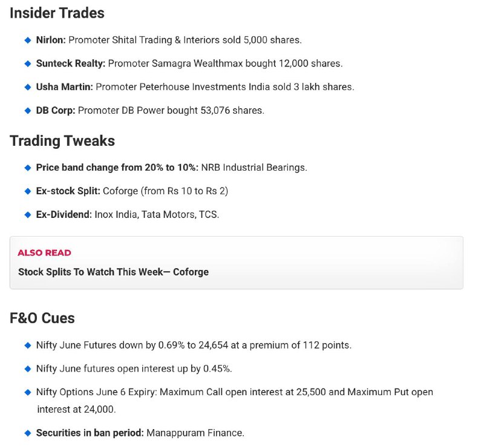Screen dimensions: 484x446
Task: Click the Nirlon promoter sale text
Action: 185,40
